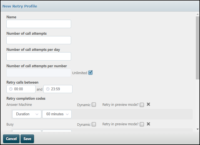
Task: Remove the Answer Machine completion code
Action: pyautogui.click(x=148, y=104)
